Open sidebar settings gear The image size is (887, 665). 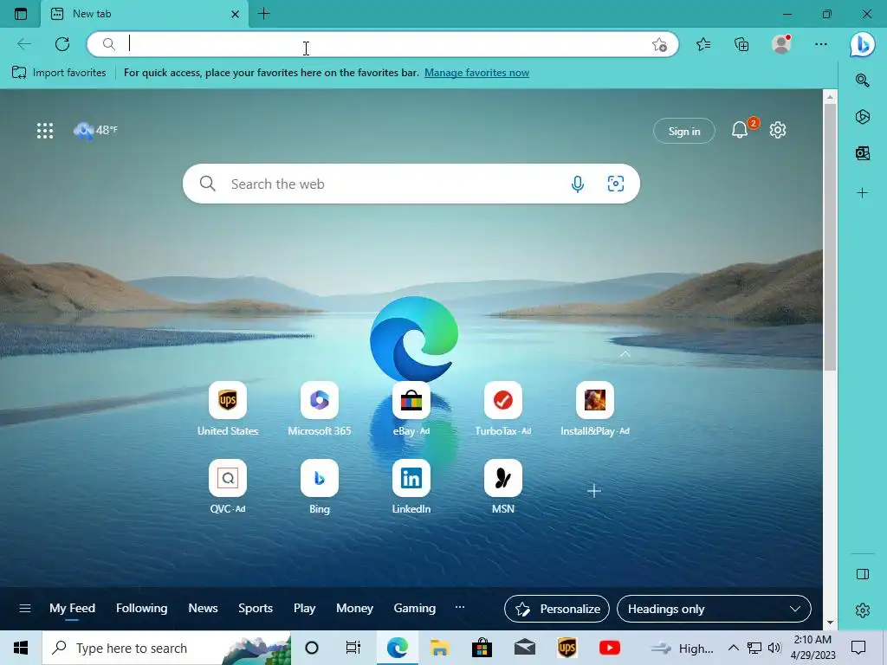[862, 610]
